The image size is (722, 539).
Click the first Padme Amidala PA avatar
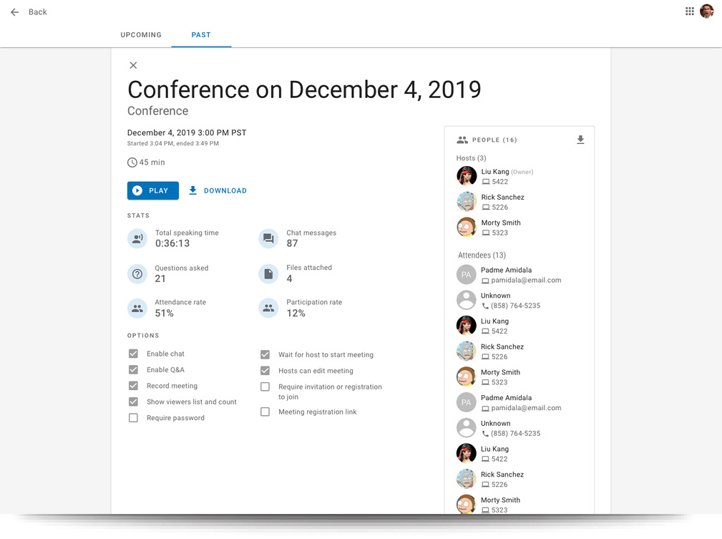[466, 275]
